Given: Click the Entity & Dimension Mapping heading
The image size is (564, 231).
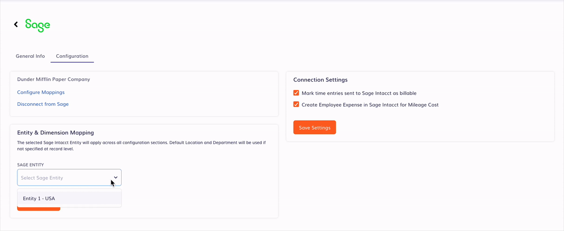Looking at the screenshot, I should tap(56, 132).
